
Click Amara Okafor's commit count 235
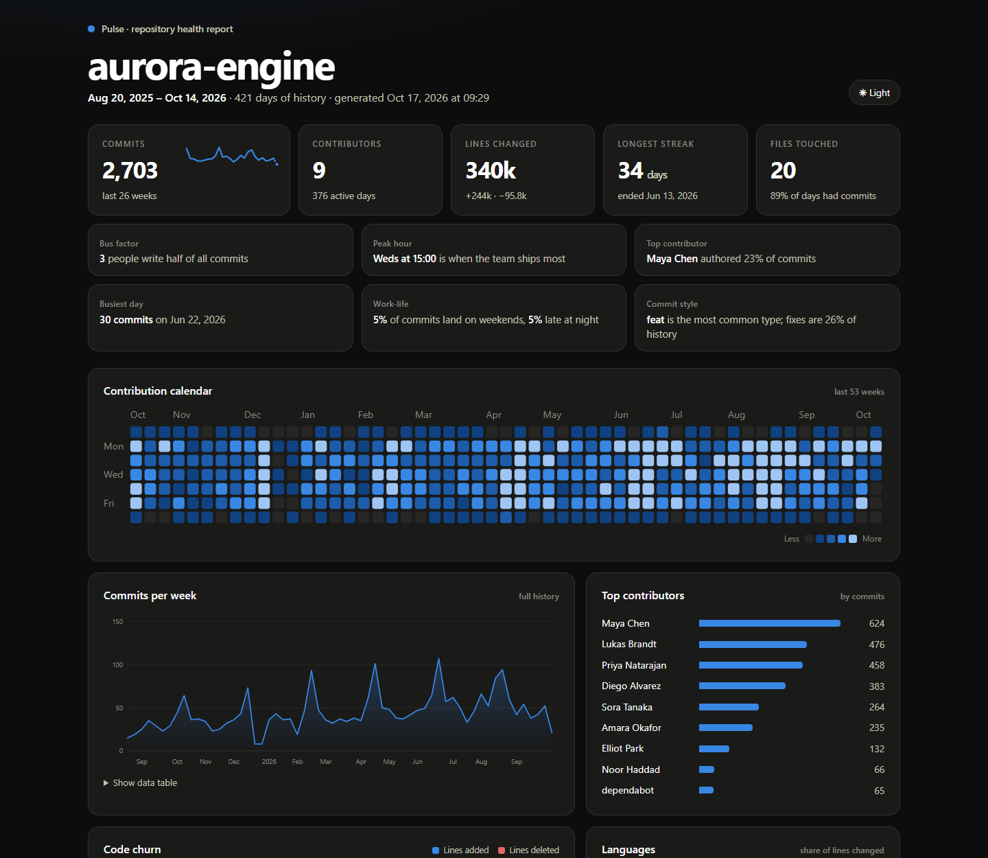877,728
